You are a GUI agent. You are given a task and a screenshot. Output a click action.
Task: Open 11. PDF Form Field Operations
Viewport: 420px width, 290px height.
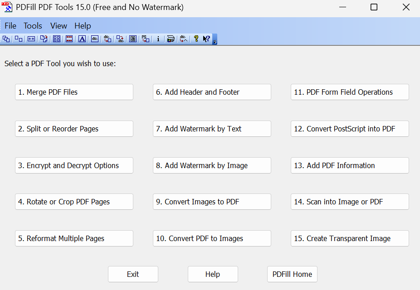coord(350,92)
